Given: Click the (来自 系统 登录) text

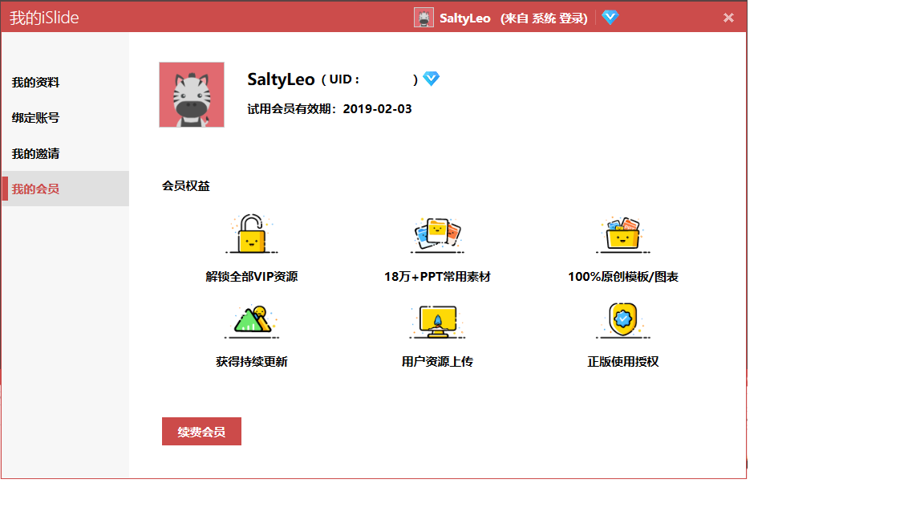Looking at the screenshot, I should click(544, 18).
